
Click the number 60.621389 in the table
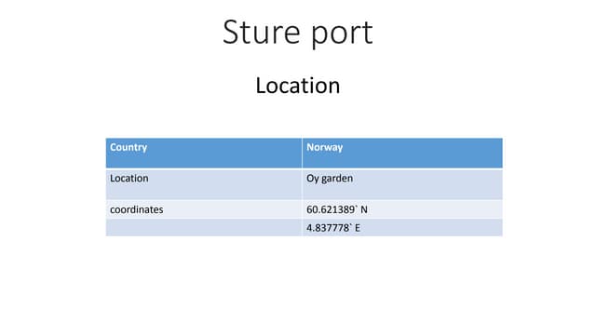331,209
